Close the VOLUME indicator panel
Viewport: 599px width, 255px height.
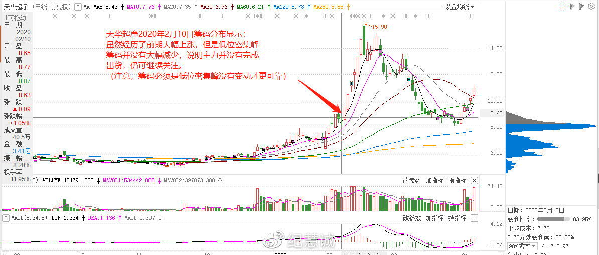pos(474,180)
